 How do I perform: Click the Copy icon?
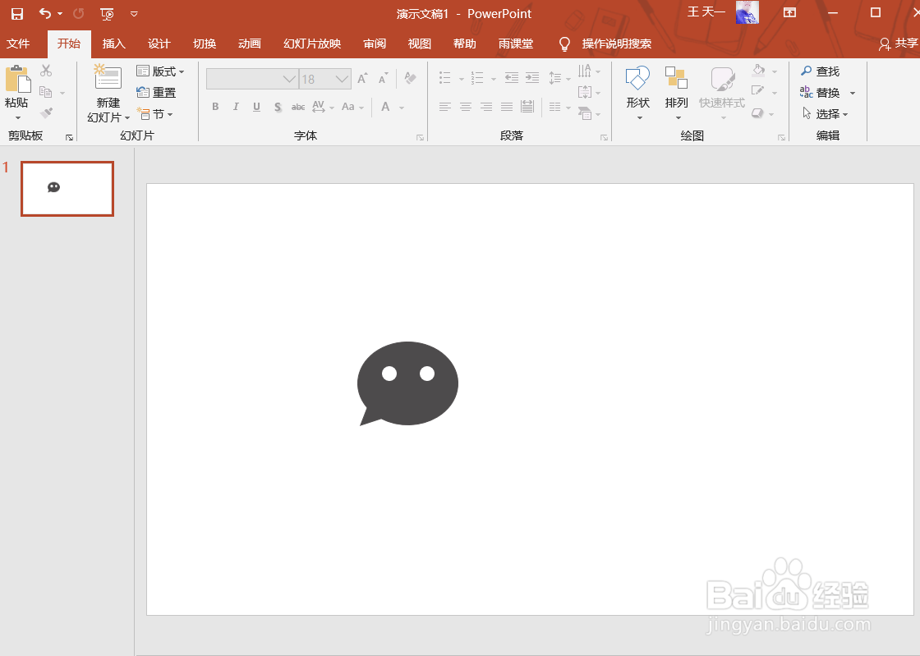pyautogui.click(x=46, y=92)
